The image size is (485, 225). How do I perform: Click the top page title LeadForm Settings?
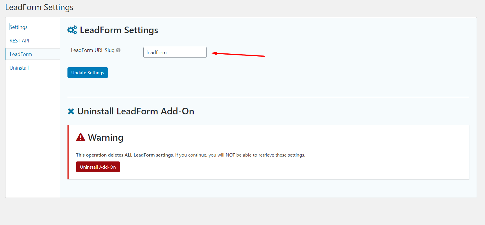pos(39,7)
